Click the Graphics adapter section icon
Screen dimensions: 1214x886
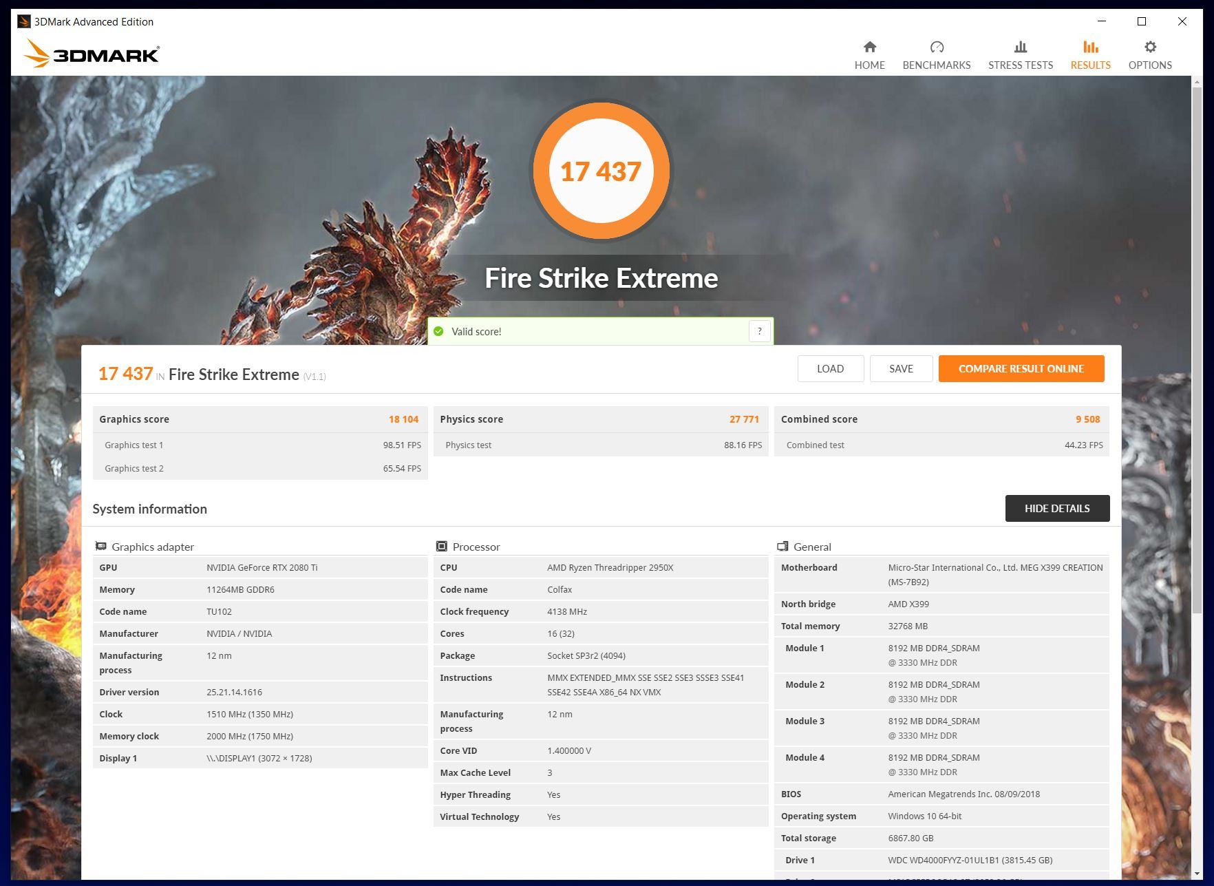(100, 547)
